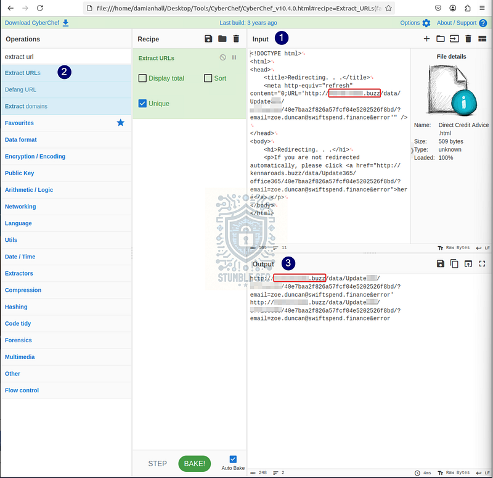Expand the Data format category
The image size is (493, 478).
tap(66, 140)
